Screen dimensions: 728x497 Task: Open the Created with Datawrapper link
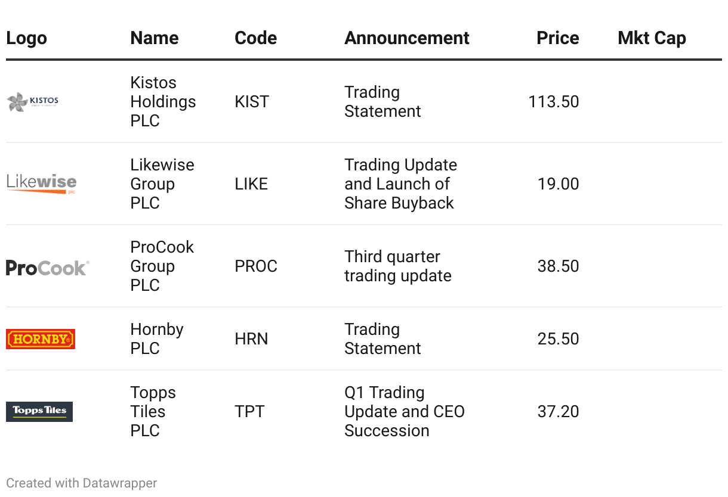pyautogui.click(x=82, y=483)
